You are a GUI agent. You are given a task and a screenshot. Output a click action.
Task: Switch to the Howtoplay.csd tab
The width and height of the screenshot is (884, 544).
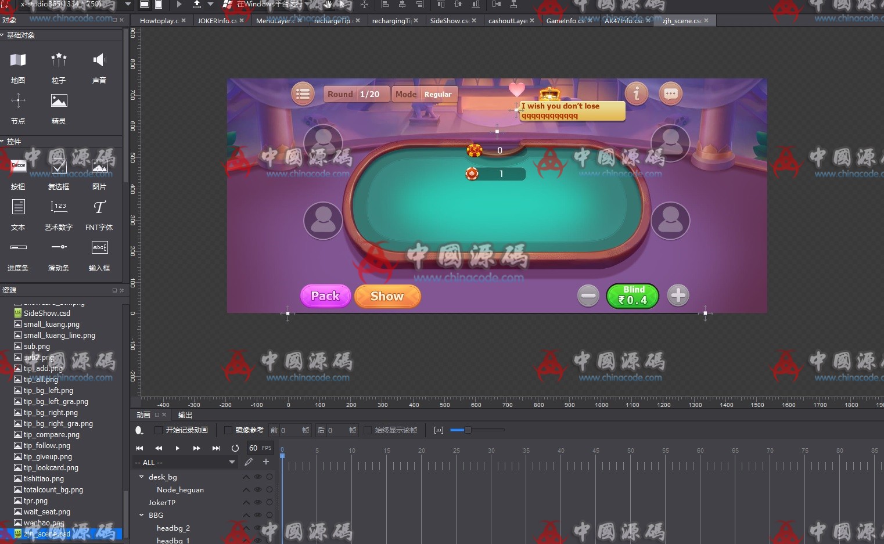pos(159,21)
